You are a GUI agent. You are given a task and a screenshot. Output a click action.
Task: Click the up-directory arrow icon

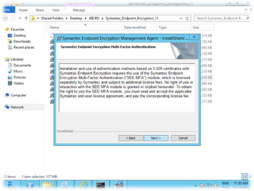pyautogui.click(x=26, y=18)
